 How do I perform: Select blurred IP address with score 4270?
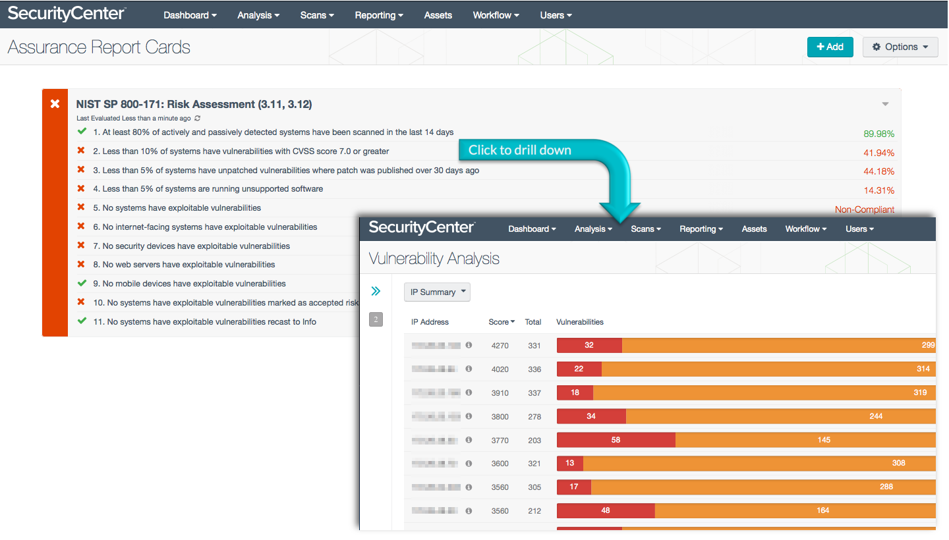click(436, 345)
